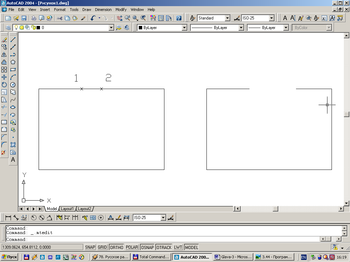This screenshot has height=262, width=350.
Task: Expand the layer list dropdown
Action: 111,28
